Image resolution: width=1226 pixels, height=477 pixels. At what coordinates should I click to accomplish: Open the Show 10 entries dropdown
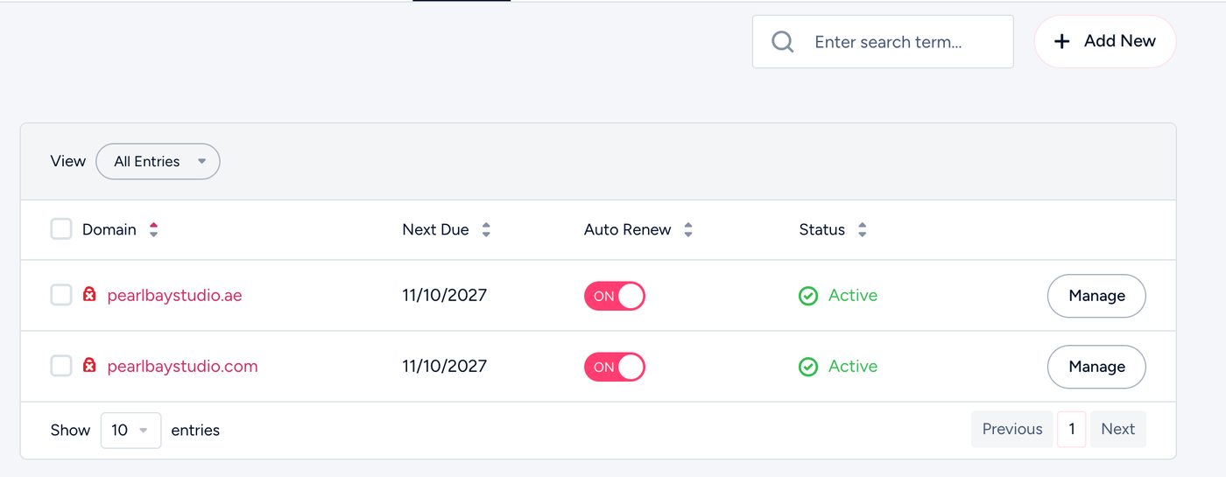(x=130, y=430)
